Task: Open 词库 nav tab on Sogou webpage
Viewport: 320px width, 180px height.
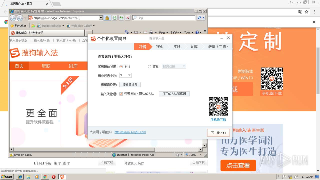Action: point(73,66)
